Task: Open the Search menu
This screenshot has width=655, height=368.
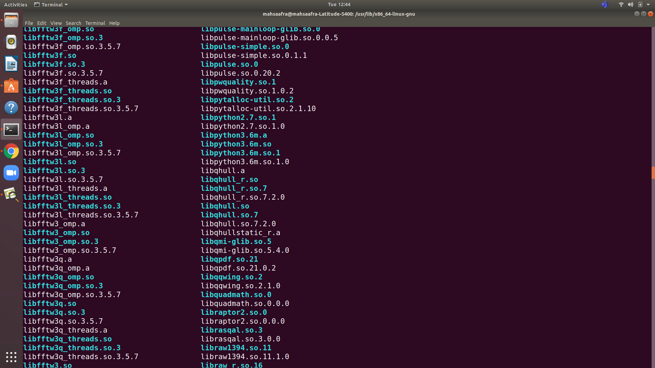Action: [x=73, y=23]
